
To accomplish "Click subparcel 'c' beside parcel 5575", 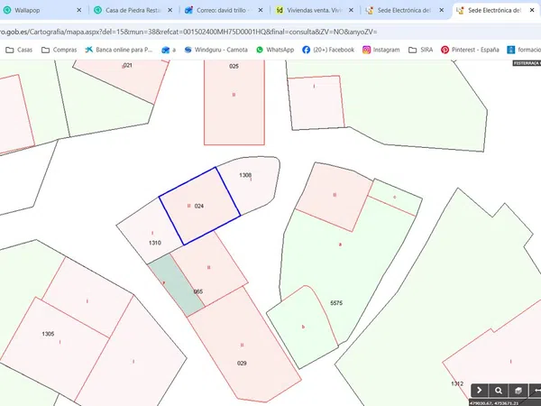I will coord(395,198).
